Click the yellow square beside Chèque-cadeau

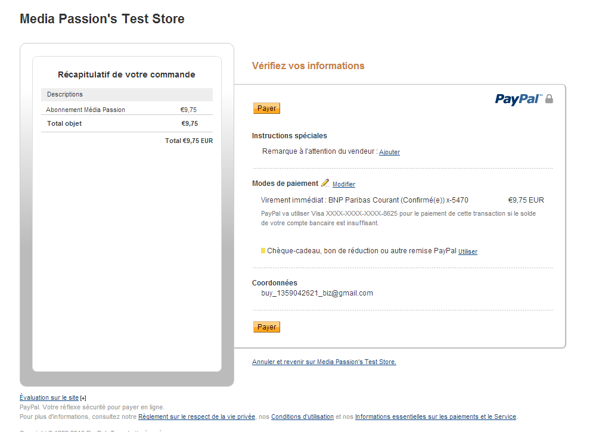pyautogui.click(x=263, y=251)
